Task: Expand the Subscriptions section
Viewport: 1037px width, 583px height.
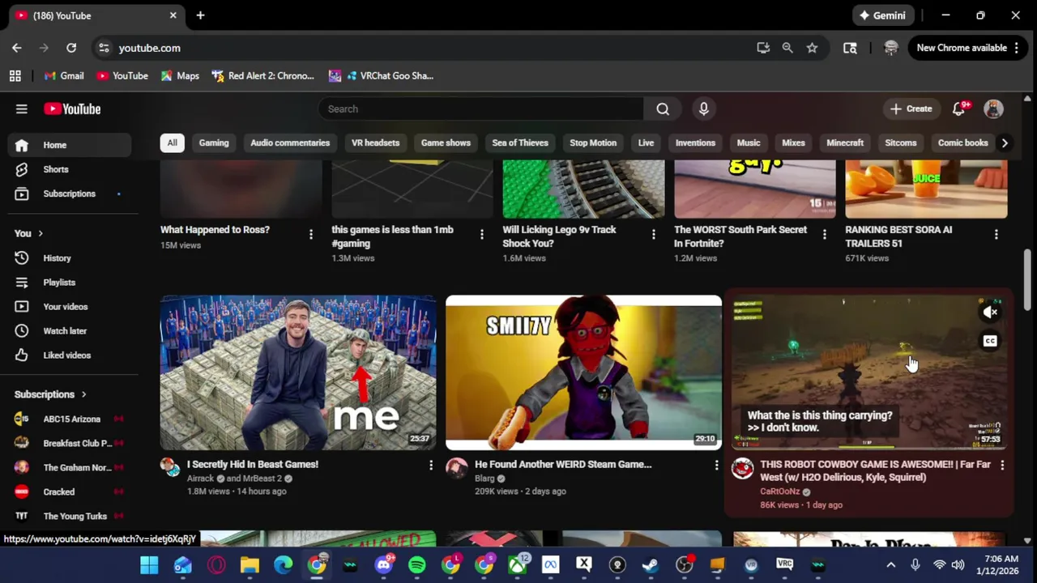Action: pyautogui.click(x=50, y=394)
